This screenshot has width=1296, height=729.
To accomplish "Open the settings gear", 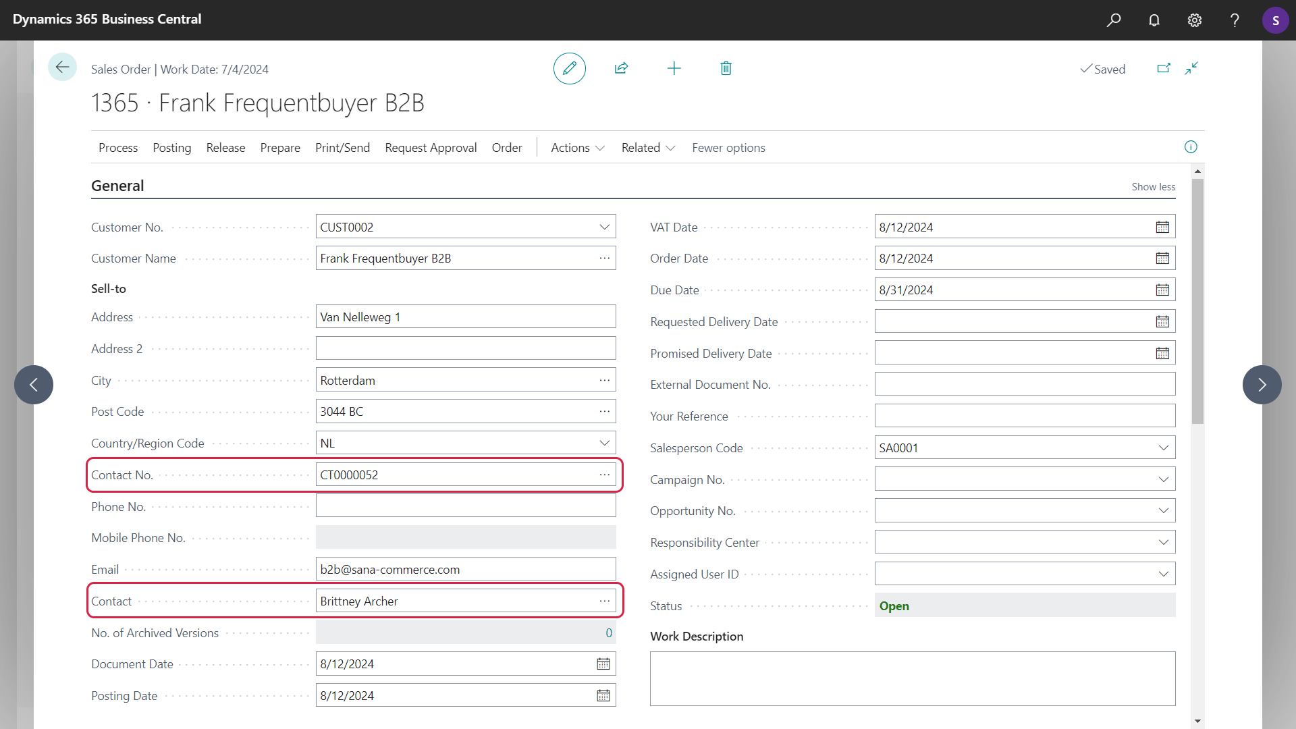I will (1195, 20).
